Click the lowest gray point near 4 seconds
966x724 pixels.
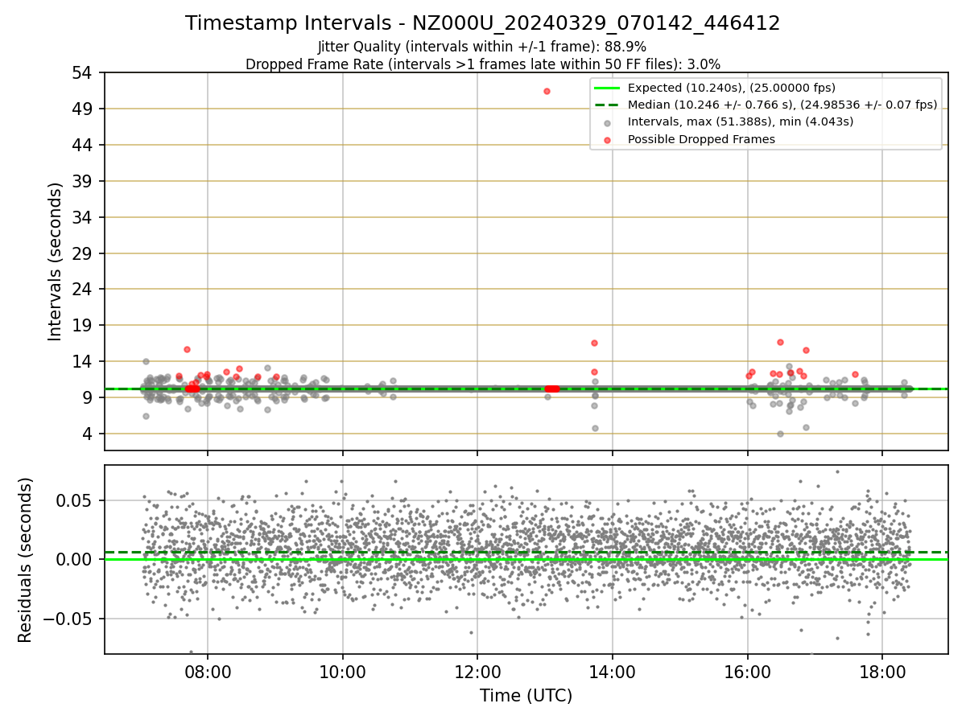(780, 434)
